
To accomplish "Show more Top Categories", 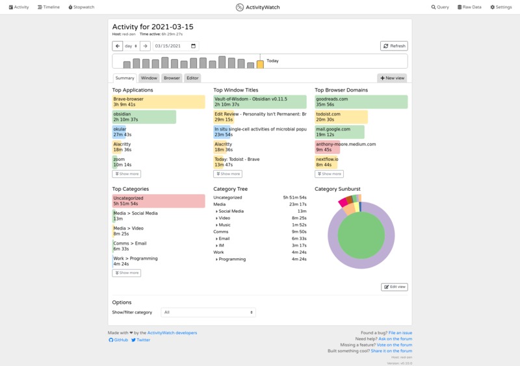I will click(126, 273).
